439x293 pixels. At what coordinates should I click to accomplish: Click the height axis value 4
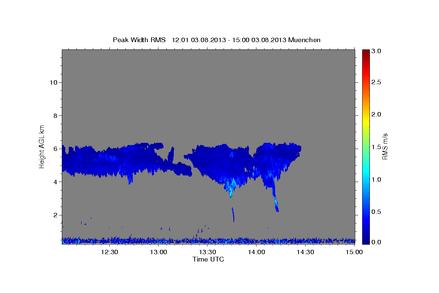(55, 182)
